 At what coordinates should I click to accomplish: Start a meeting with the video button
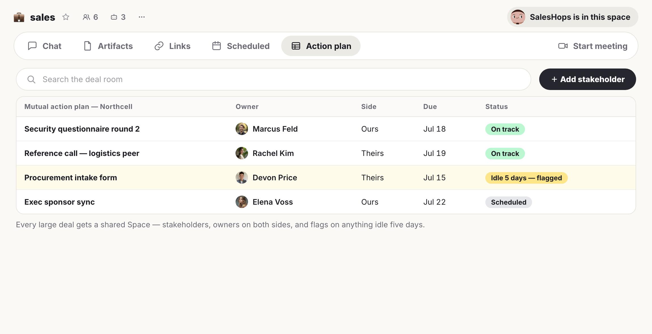point(593,46)
